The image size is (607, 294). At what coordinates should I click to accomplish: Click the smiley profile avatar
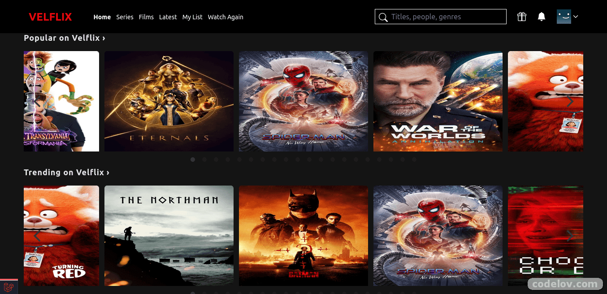[x=564, y=17]
